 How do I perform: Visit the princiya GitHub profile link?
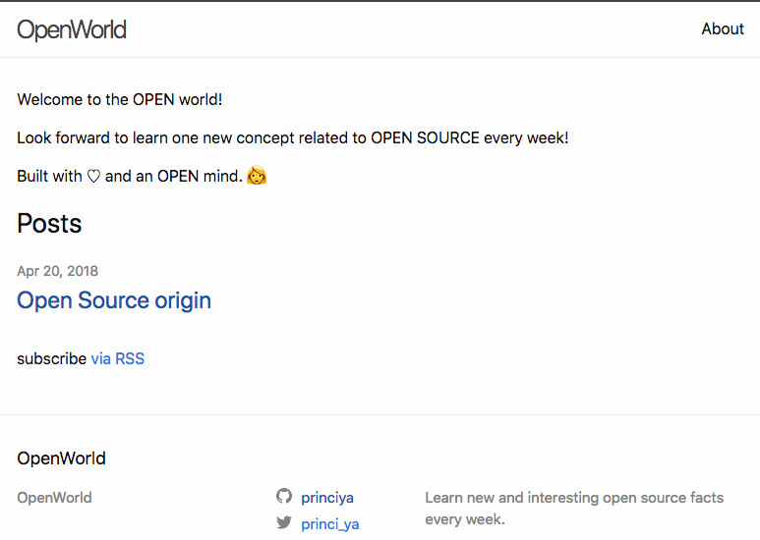pos(327,498)
